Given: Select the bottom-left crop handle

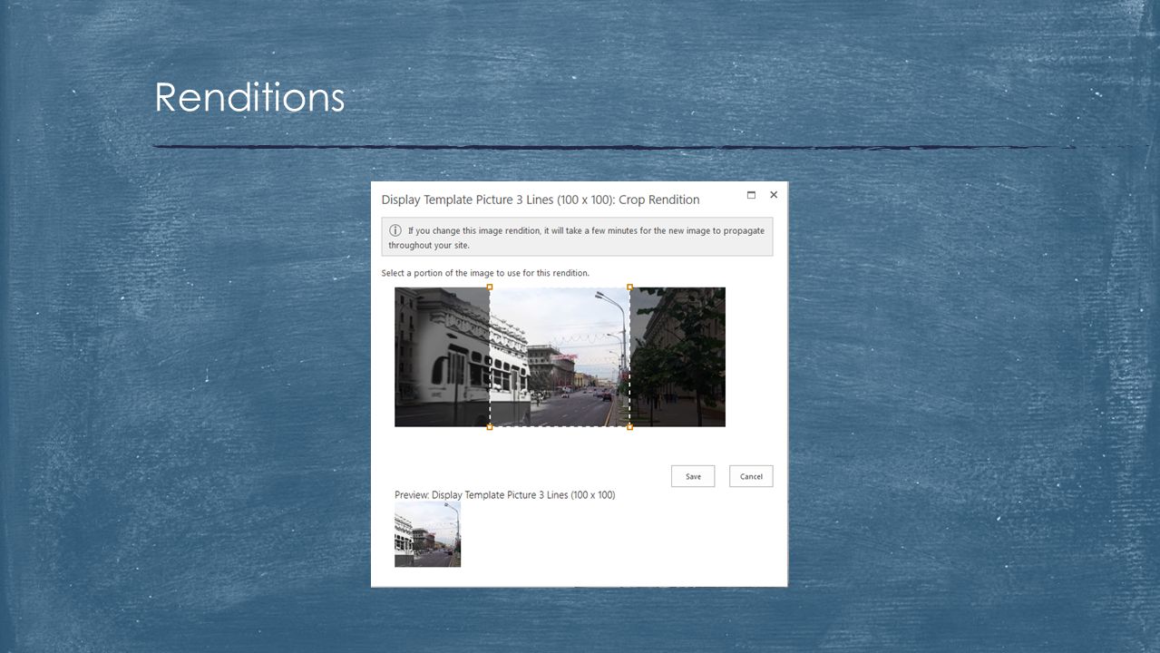Looking at the screenshot, I should 490,426.
